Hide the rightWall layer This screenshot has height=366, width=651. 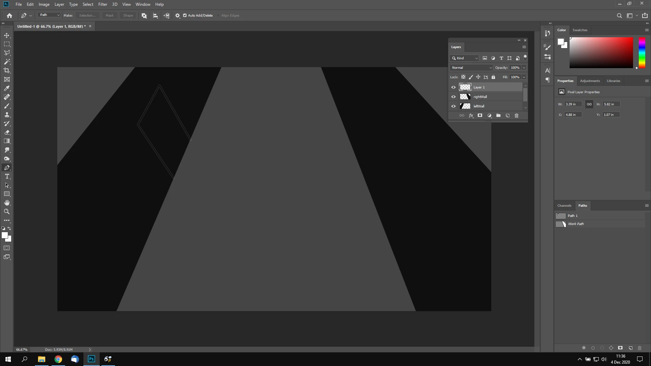pos(453,97)
